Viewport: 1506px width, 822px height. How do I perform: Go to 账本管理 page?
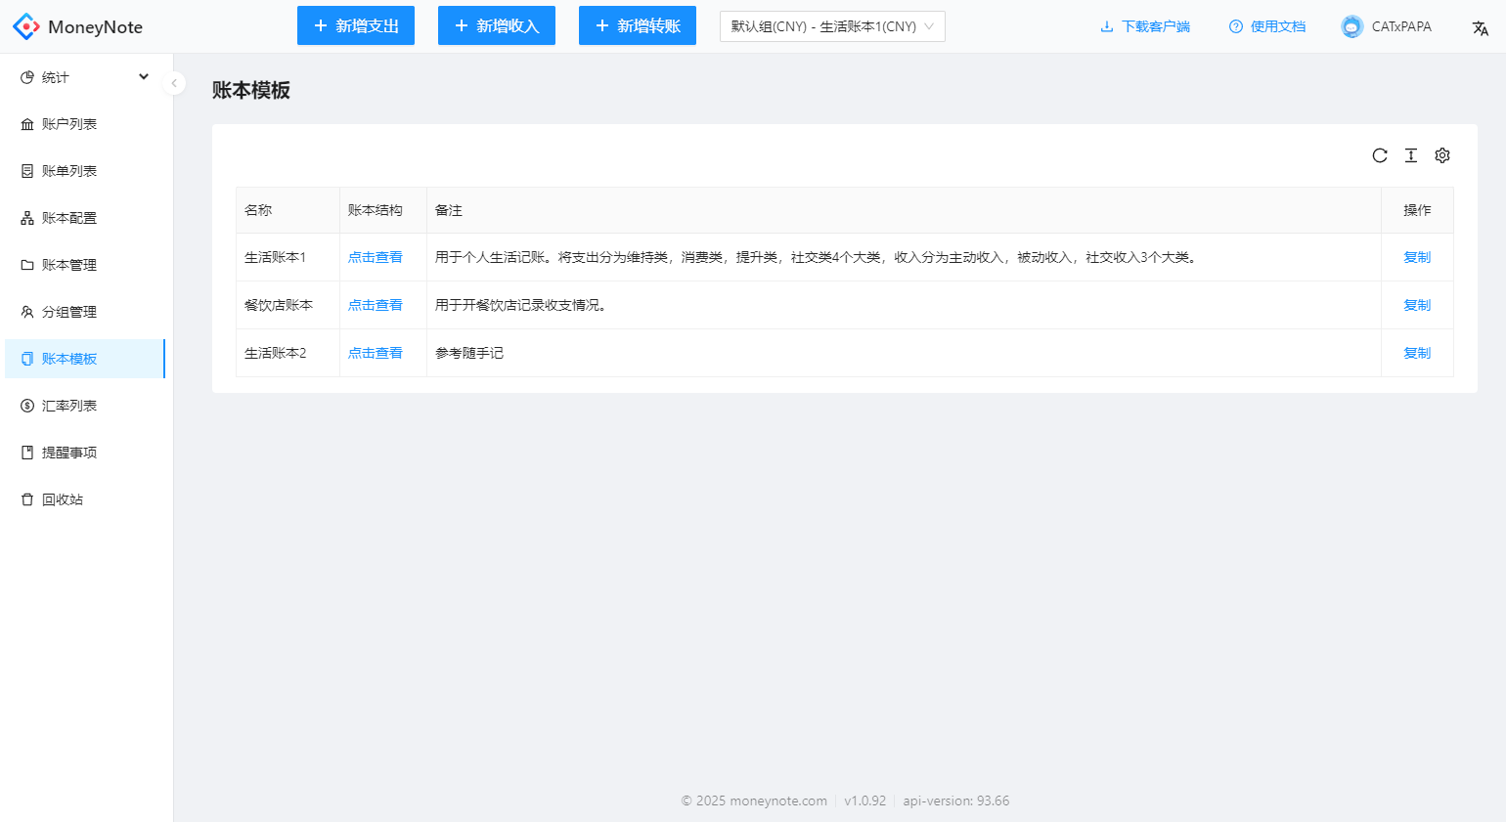click(85, 265)
